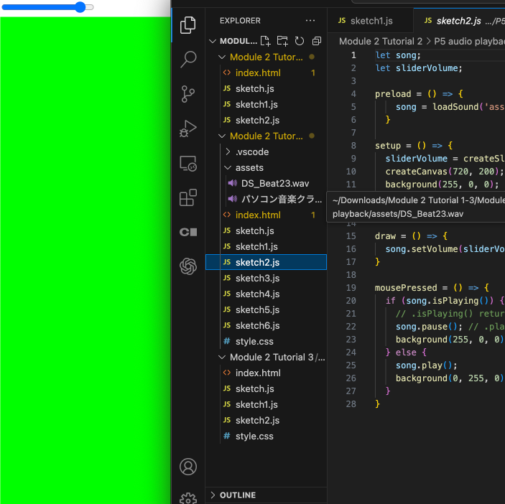Click Module 2 Tutorial 2 breadcrumb
Screen dimensions: 505x504
tap(381, 41)
